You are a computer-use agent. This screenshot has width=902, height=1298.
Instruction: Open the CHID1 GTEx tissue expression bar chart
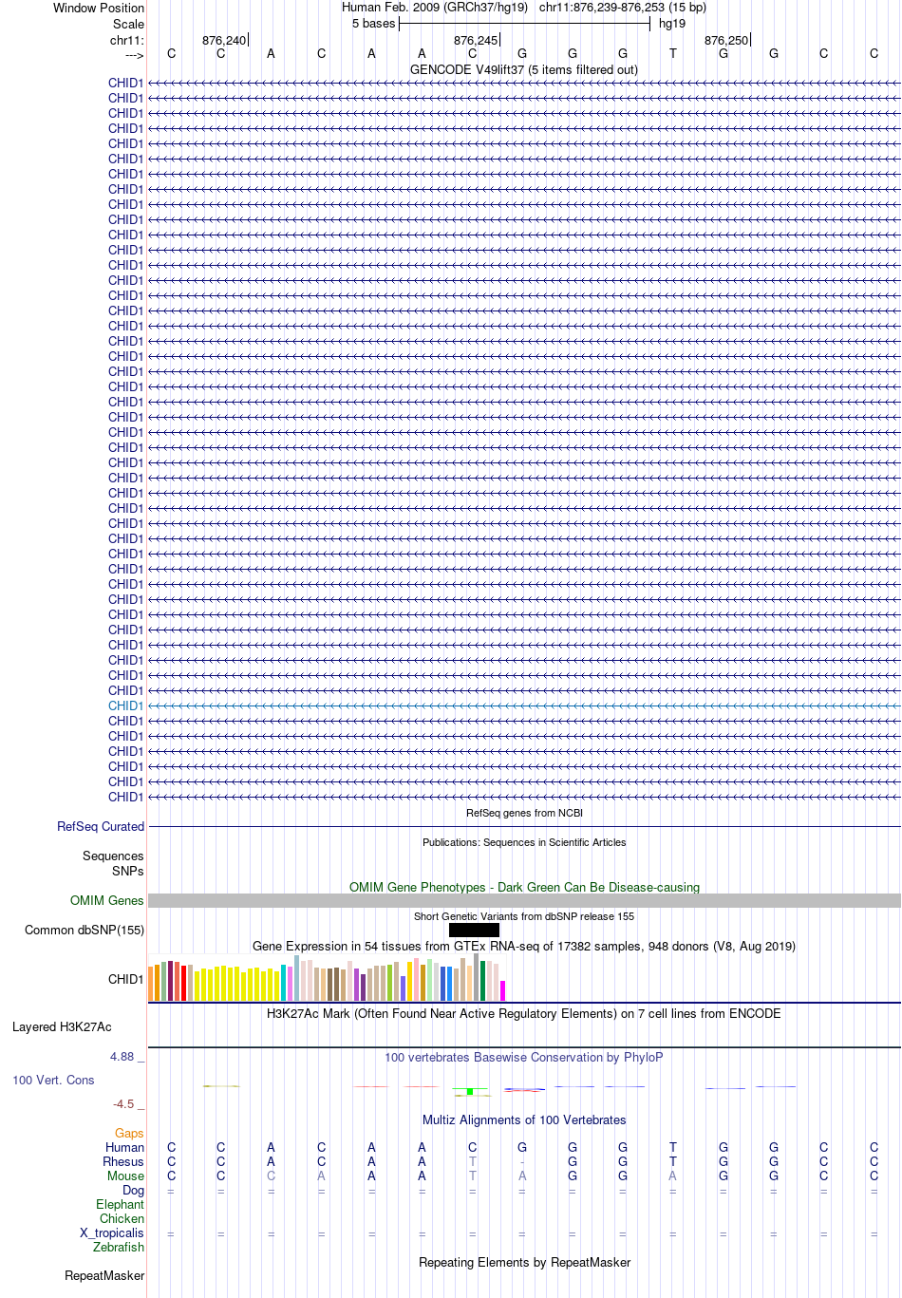pos(327,978)
